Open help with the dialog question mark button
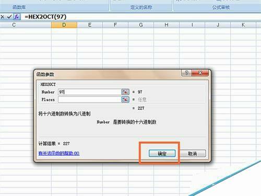The width and height of the screenshot is (261, 196). [186, 73]
